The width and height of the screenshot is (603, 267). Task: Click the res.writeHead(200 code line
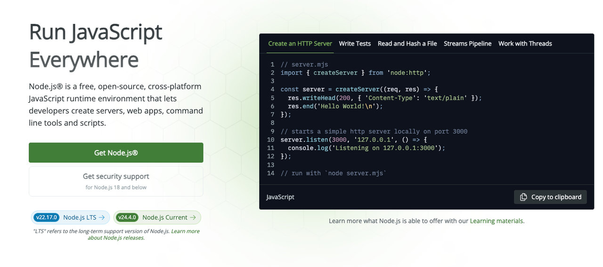point(385,98)
